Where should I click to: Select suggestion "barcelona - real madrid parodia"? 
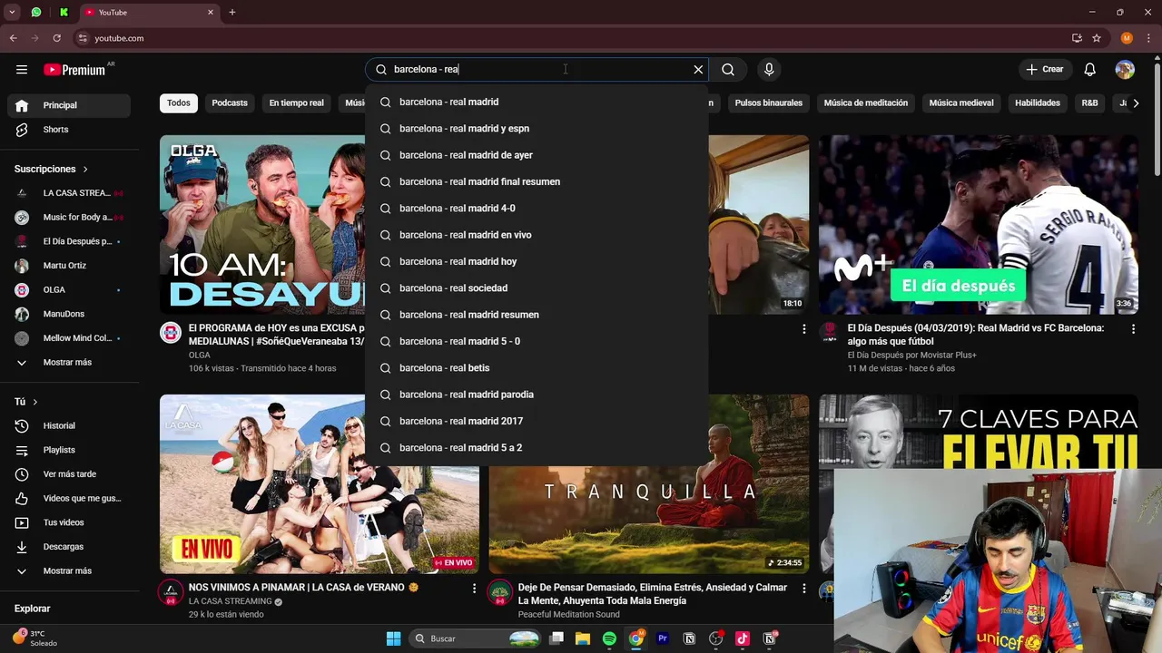tap(537, 395)
